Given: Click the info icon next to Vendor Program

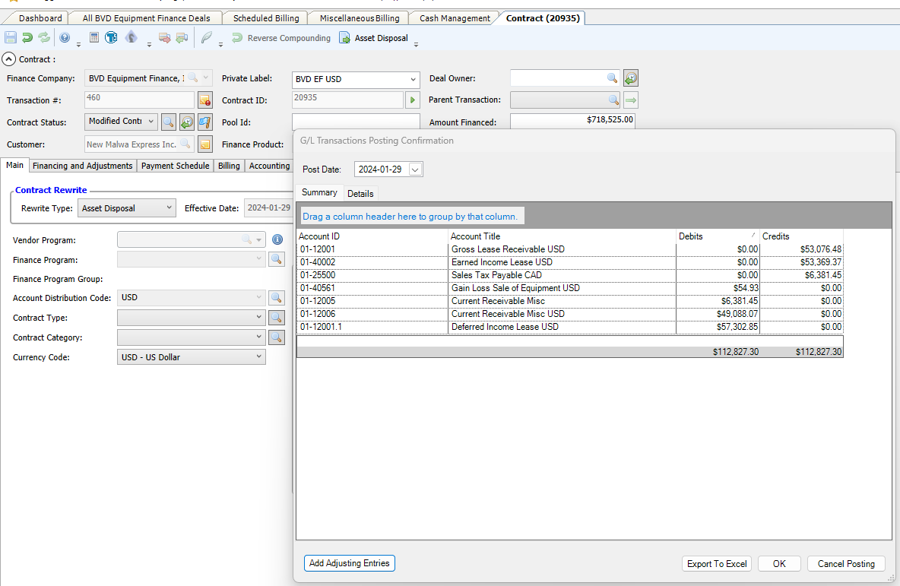Looking at the screenshot, I should [x=277, y=240].
